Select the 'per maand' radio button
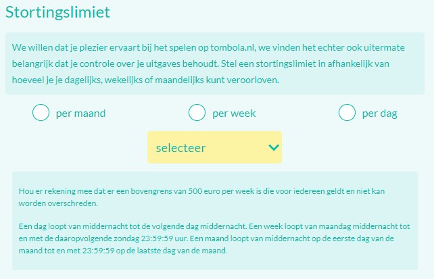Viewport: 434px width, 279px height. pyautogui.click(x=41, y=113)
